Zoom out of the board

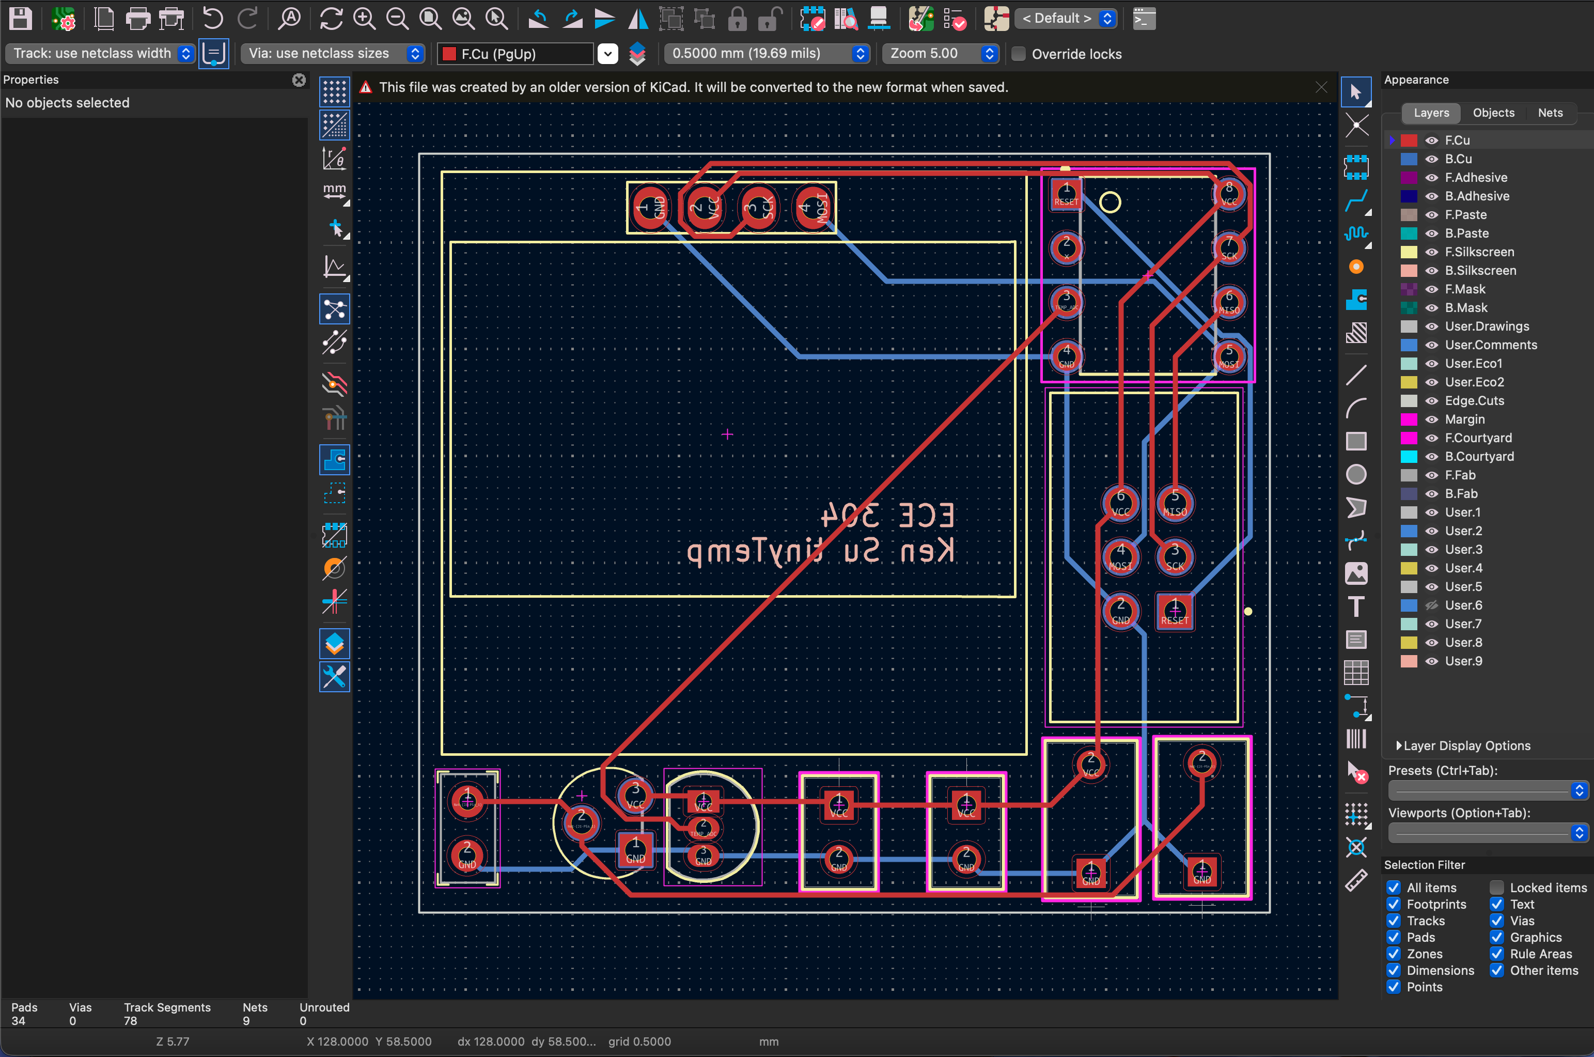[x=398, y=18]
